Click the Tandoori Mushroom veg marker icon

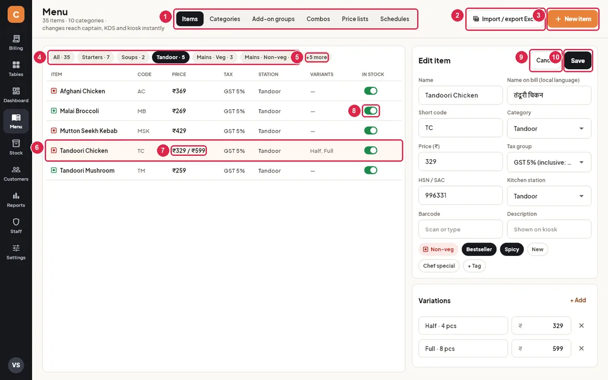click(54, 171)
